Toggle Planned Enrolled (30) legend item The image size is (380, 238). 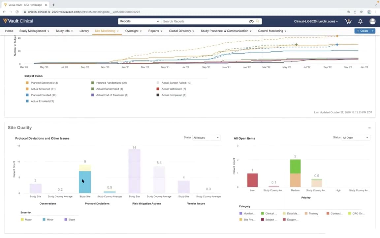click(41, 95)
